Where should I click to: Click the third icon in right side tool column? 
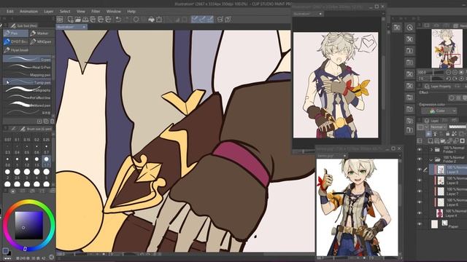(410, 51)
